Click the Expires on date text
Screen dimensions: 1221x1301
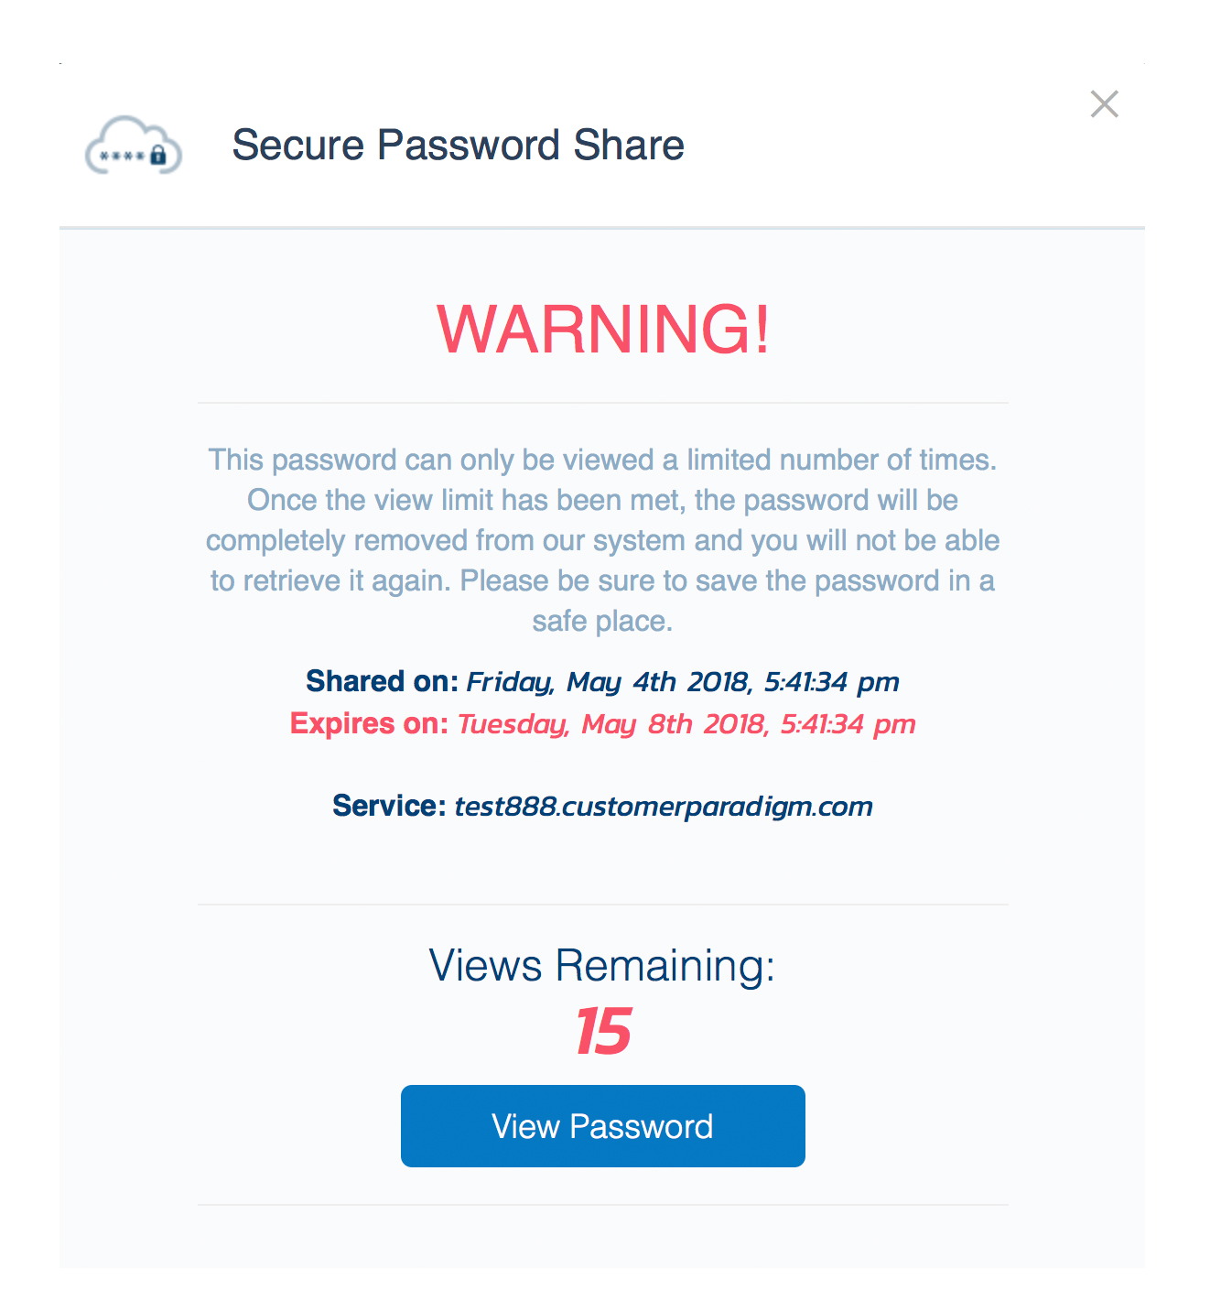(686, 724)
